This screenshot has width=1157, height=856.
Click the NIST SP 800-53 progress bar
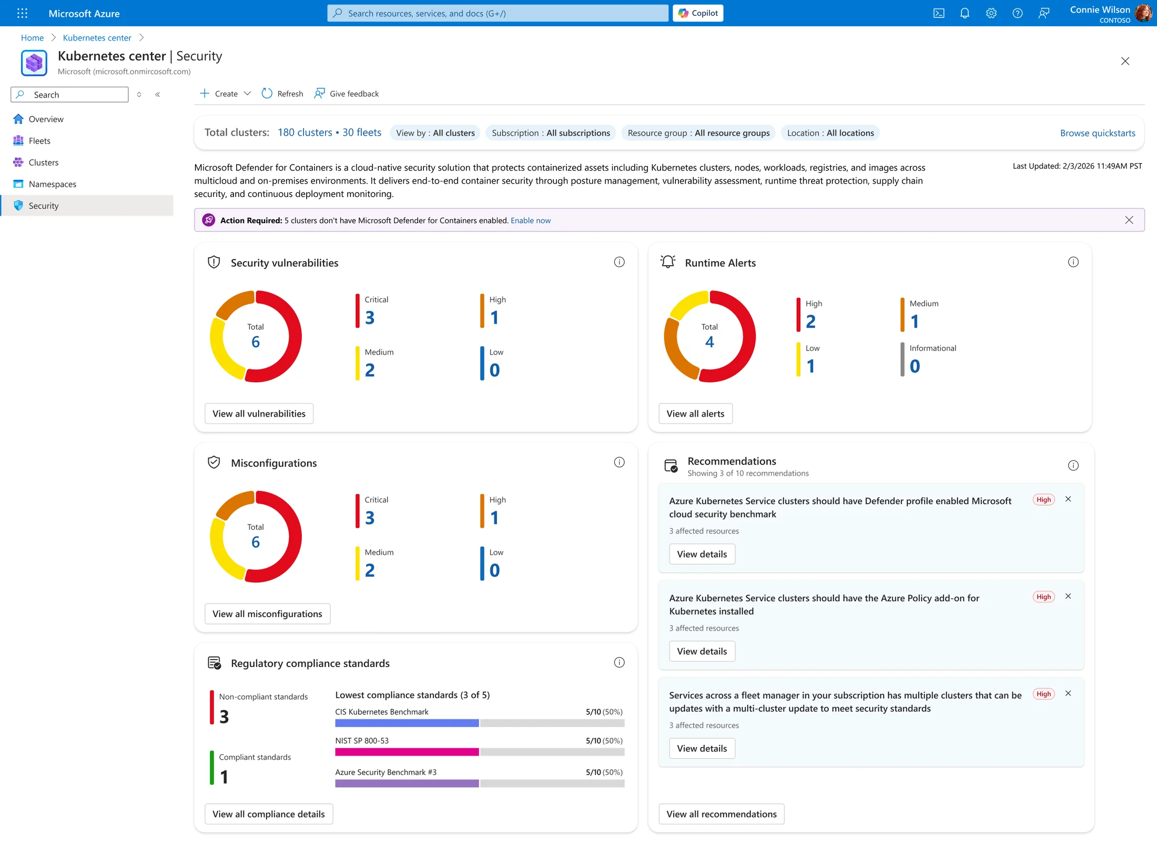tap(480, 752)
